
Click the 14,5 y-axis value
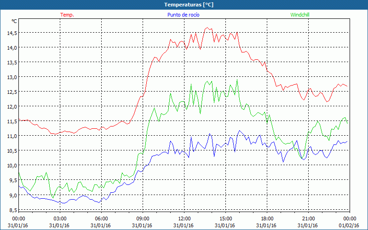(12, 33)
